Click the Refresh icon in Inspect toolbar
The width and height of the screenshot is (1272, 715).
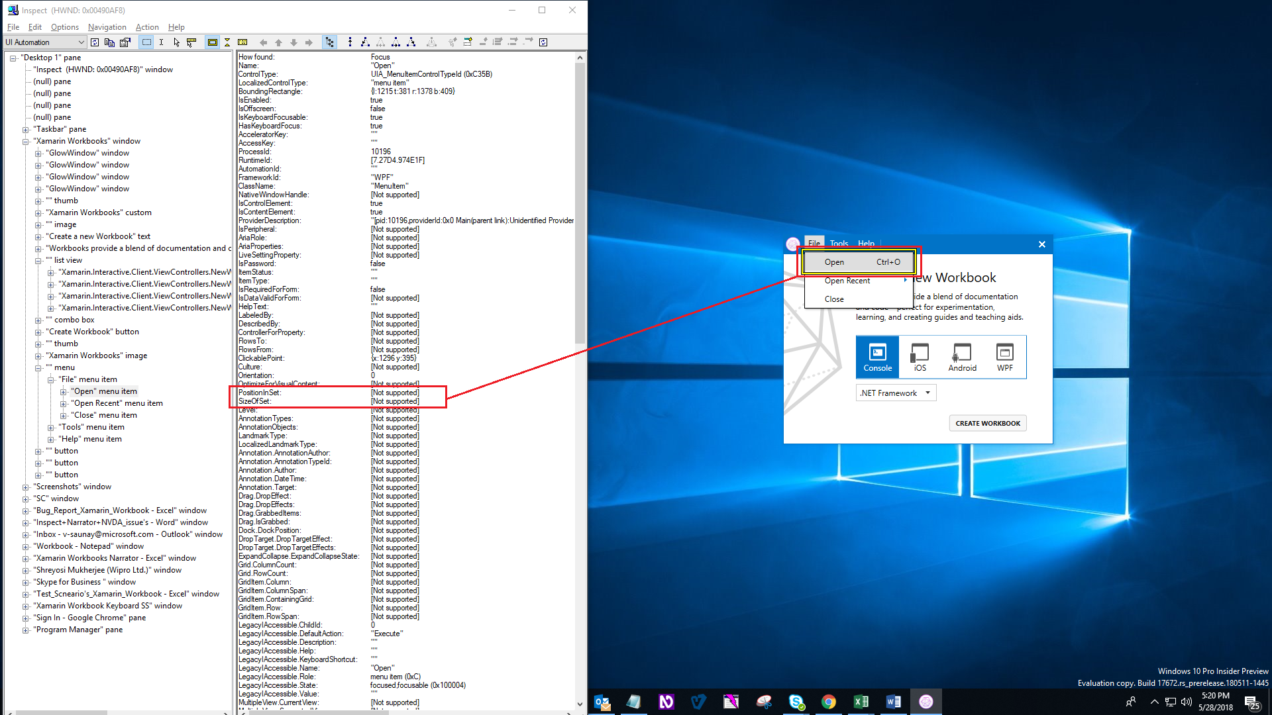(x=95, y=42)
